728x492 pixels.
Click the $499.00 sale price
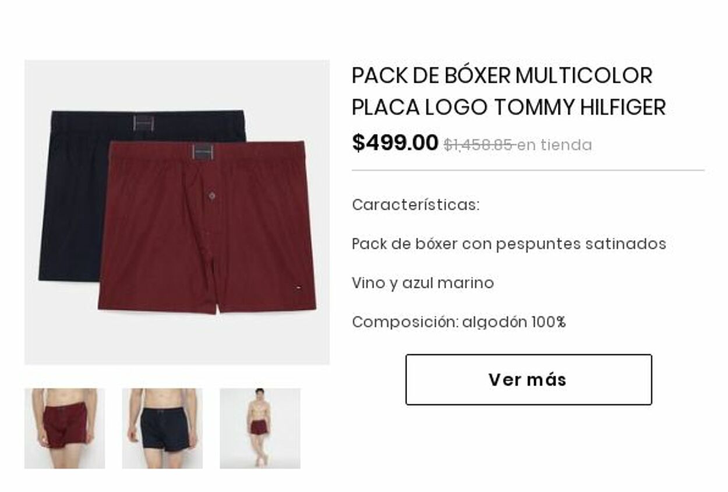tap(395, 143)
